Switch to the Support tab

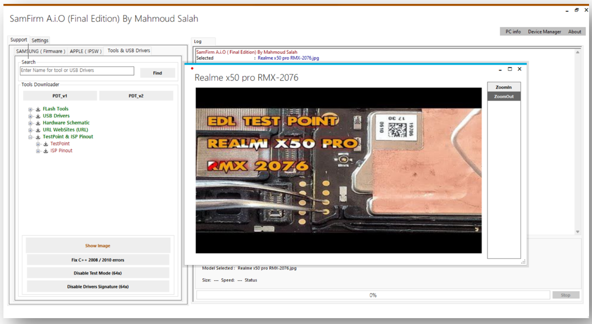click(x=19, y=40)
